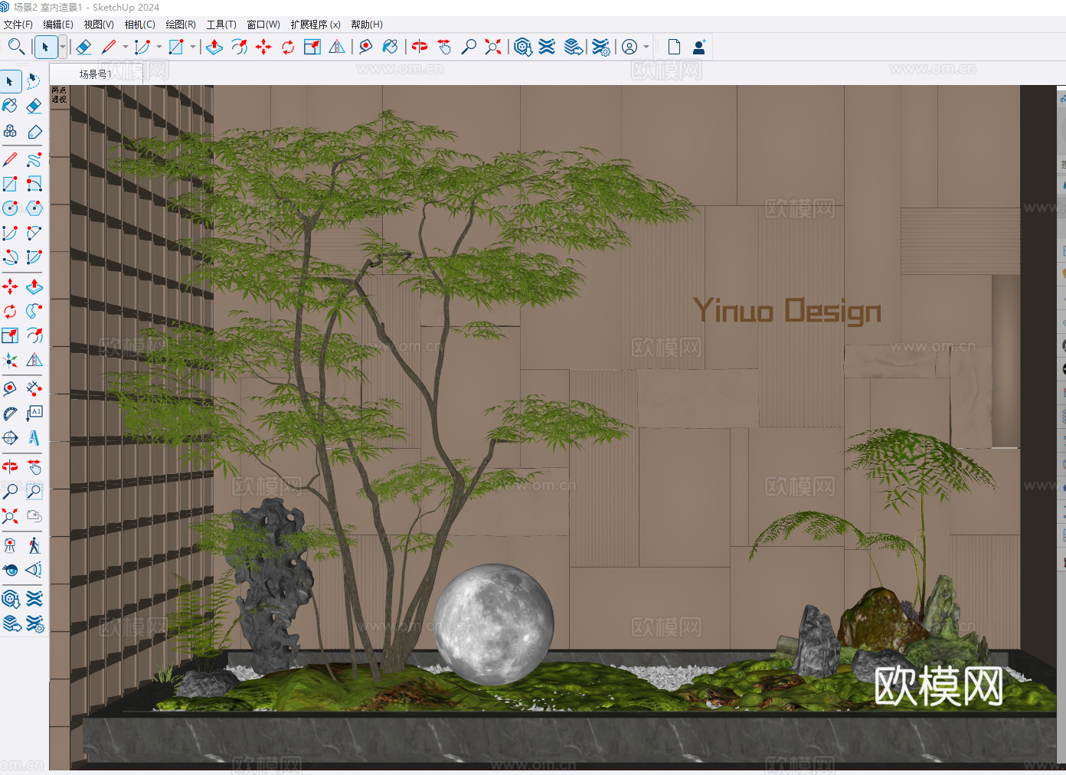This screenshot has height=775, width=1066.
Task: Select the Position Camera tool
Action: 10,545
